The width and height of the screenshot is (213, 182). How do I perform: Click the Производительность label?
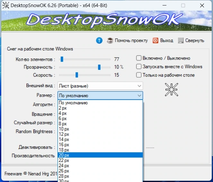coord(33,156)
